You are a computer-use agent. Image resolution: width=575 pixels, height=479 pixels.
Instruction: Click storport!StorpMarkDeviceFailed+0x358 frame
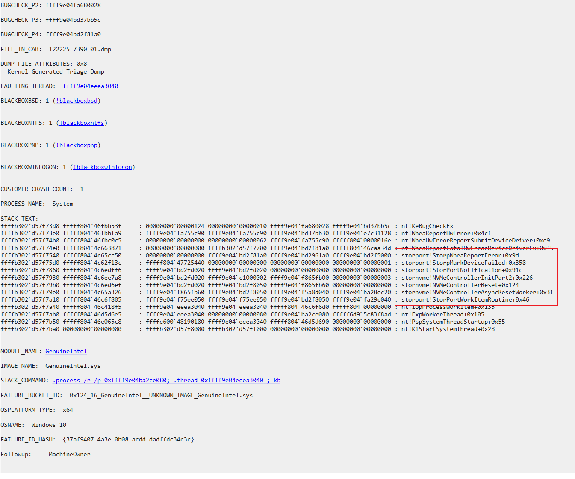coord(463,263)
